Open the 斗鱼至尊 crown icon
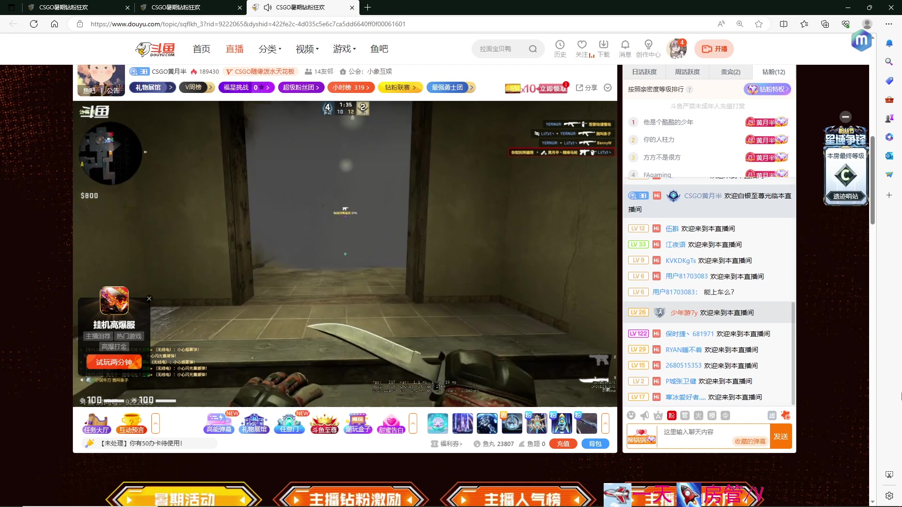 (x=324, y=423)
